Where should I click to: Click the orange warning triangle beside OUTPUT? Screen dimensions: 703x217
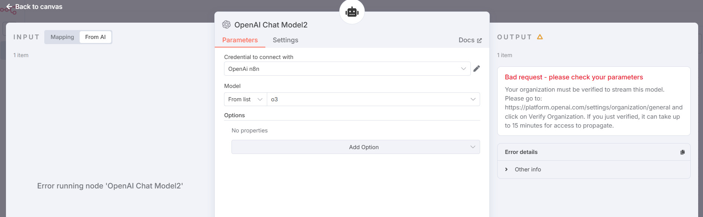coord(540,37)
